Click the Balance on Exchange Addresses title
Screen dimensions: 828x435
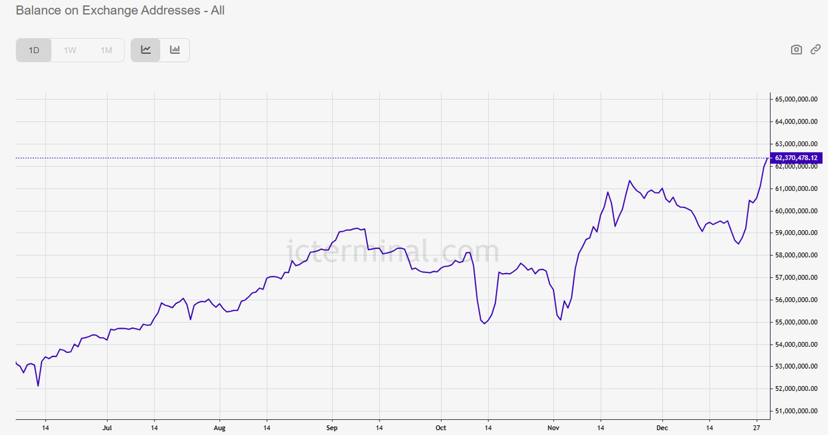(x=119, y=10)
